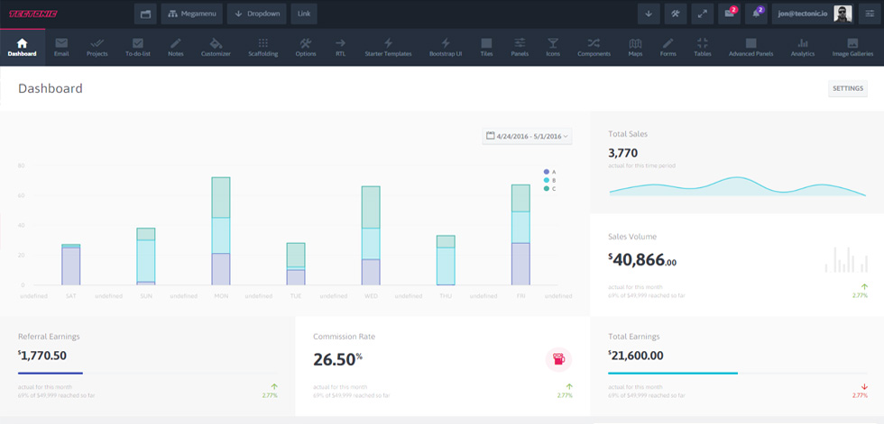Open the Megamenu dropdown
The width and height of the screenshot is (884, 424).
tap(191, 14)
